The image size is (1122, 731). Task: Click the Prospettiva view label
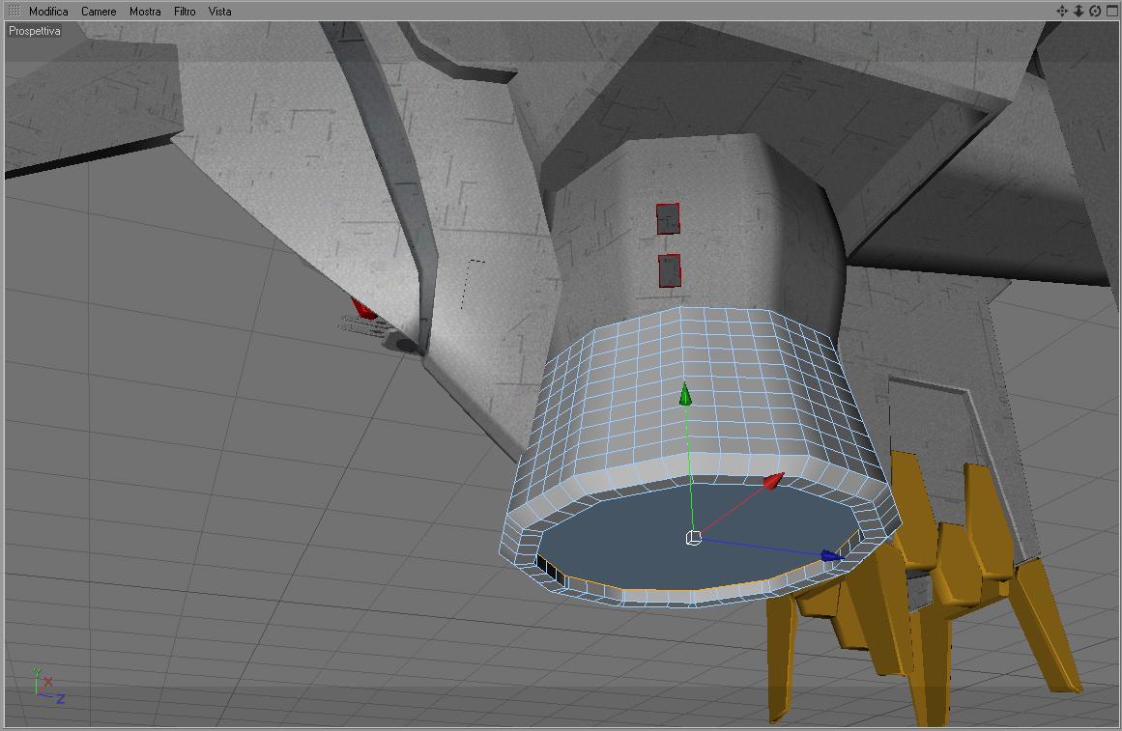(x=35, y=31)
